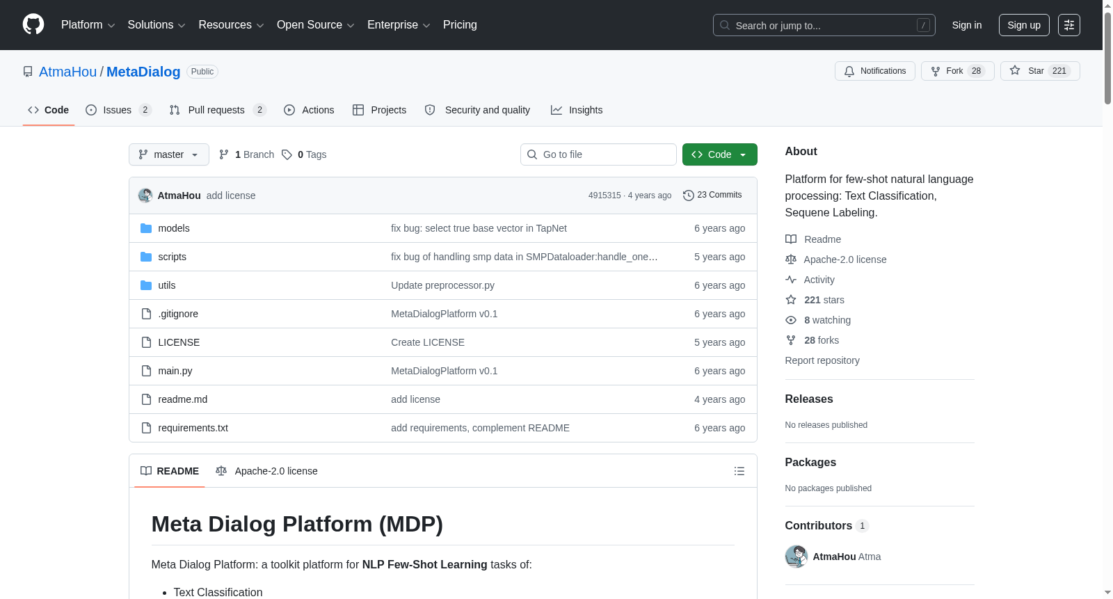Screen dimensions: 1113x599
Task: Switch to the Insights tab
Action: (577, 110)
